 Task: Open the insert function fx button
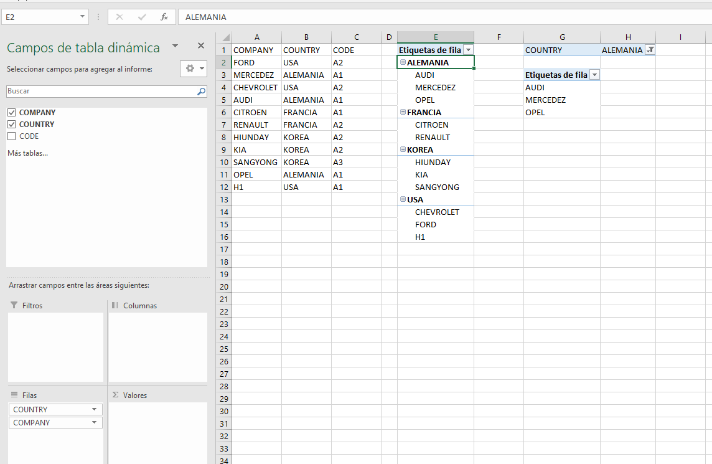tap(164, 17)
